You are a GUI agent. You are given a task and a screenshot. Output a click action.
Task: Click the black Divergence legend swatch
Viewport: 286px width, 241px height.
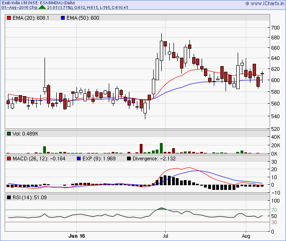pyautogui.click(x=129, y=158)
